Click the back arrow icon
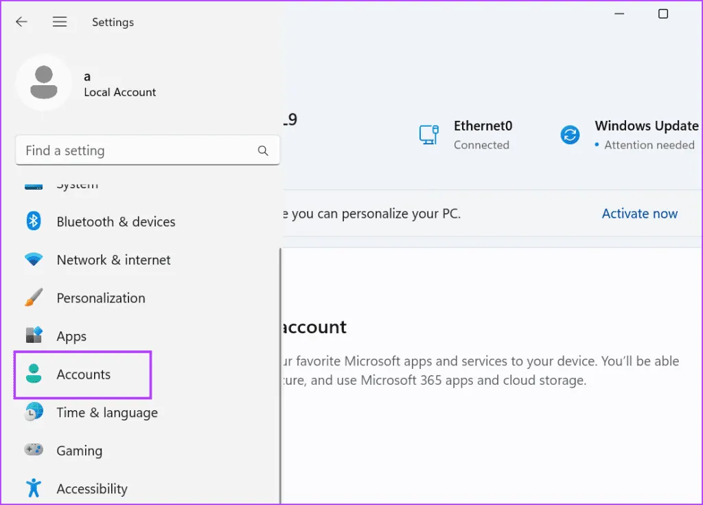Image resolution: width=703 pixels, height=505 pixels. point(21,22)
